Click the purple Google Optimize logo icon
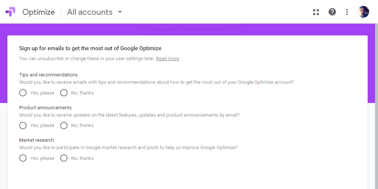This screenshot has width=378, height=189. coord(10,12)
